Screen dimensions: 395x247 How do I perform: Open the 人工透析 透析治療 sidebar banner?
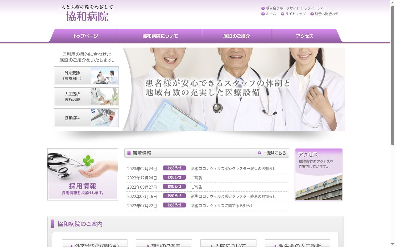(x=86, y=97)
